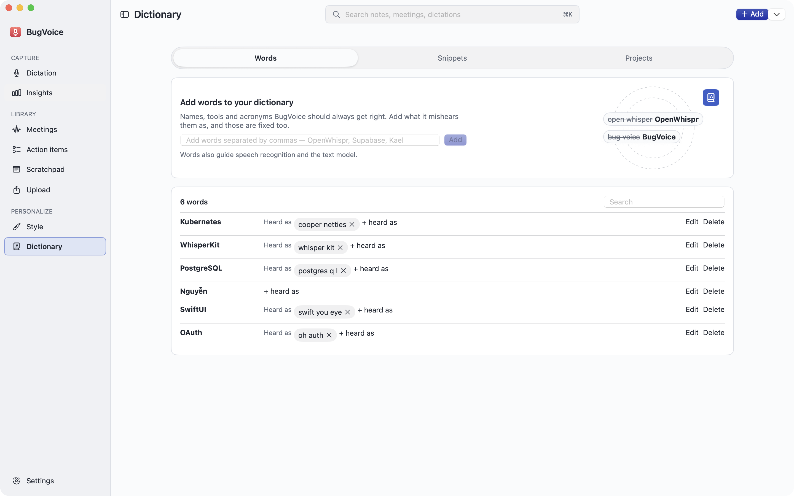Edit the SwiftUI entry

[x=692, y=309]
